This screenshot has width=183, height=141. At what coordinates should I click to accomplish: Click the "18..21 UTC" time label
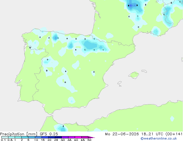[x=152, y=134]
